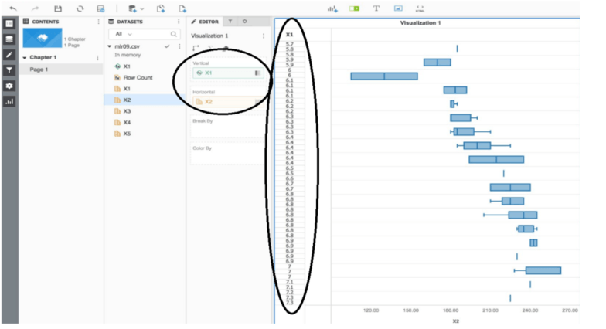The image size is (606, 329).
Task: Collapse the mir09.csv dataset
Action: click(x=110, y=46)
